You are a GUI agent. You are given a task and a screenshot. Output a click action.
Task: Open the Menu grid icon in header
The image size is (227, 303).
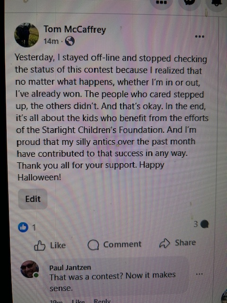pos(161,3)
